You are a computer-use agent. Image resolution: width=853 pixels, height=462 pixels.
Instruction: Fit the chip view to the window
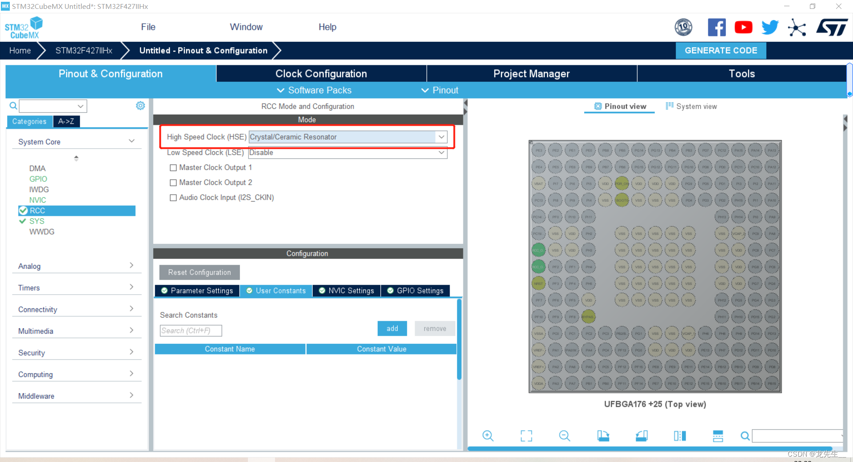click(526, 436)
